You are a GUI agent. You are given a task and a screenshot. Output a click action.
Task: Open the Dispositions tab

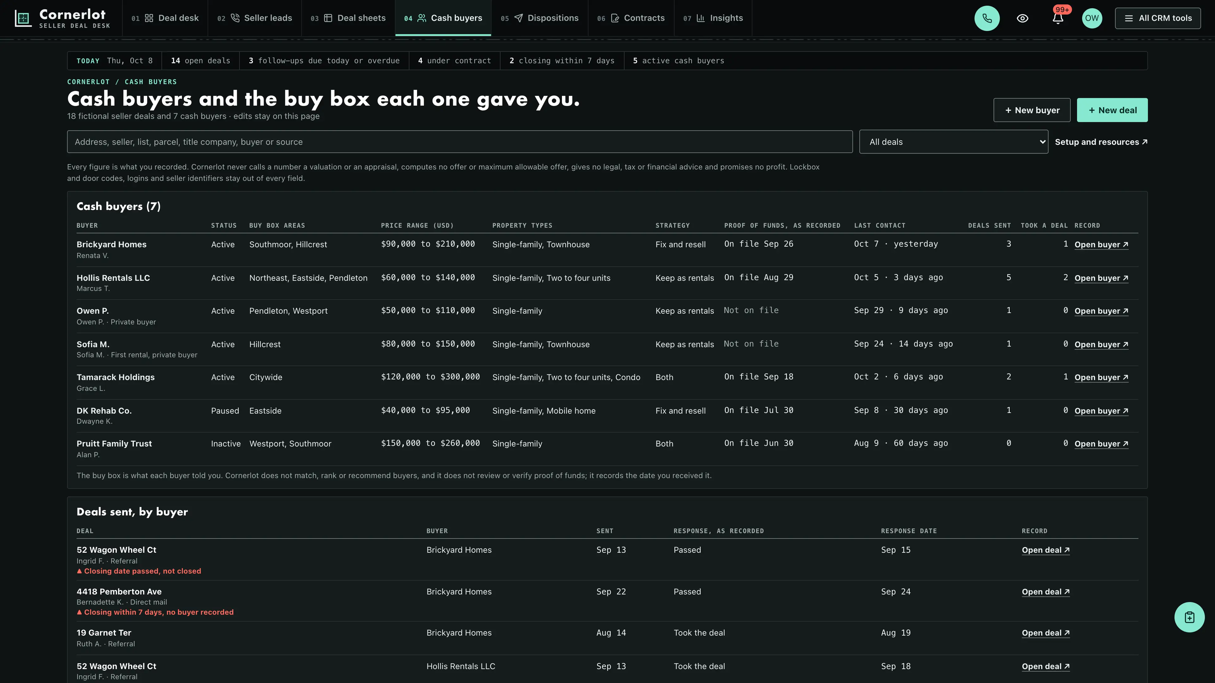(539, 18)
